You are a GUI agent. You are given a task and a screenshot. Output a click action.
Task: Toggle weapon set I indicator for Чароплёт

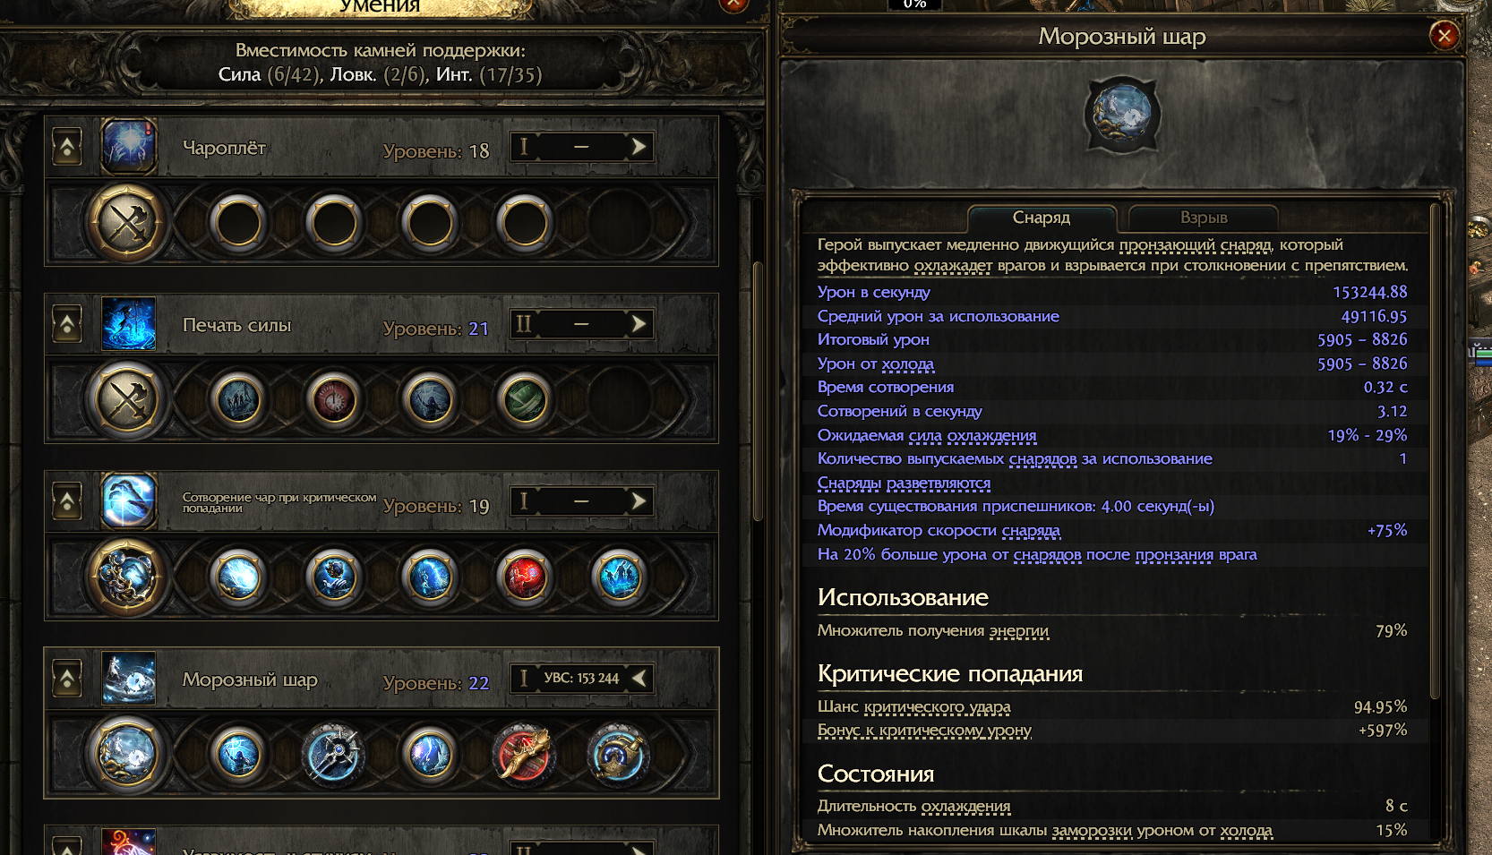pyautogui.click(x=524, y=147)
